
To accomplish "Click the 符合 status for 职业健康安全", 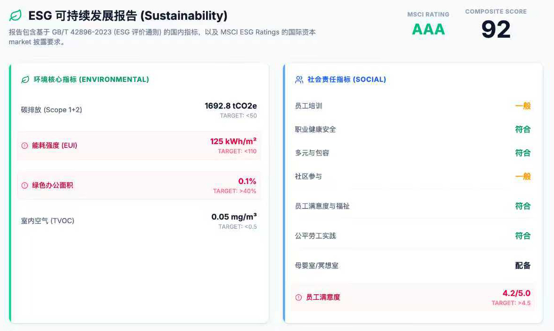I will [522, 129].
